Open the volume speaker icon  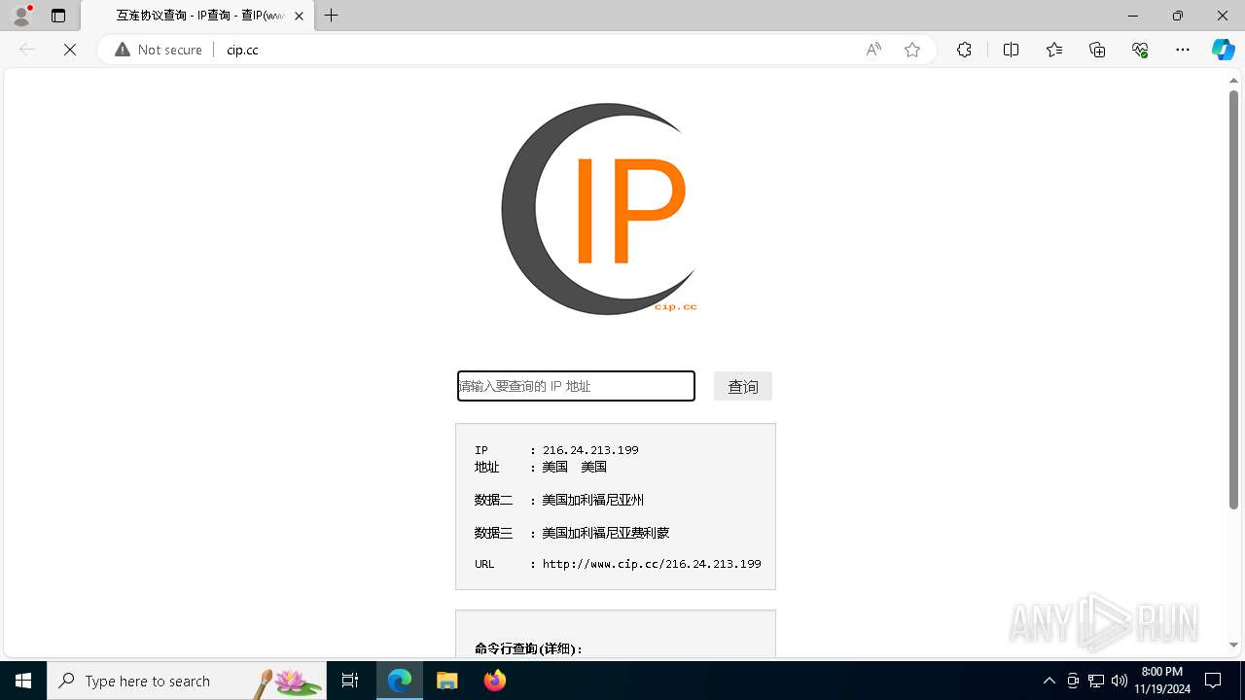[x=1120, y=681]
